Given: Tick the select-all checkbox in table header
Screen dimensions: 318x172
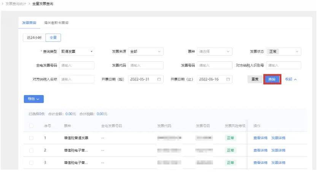Looking at the screenshot, I should tap(31, 126).
